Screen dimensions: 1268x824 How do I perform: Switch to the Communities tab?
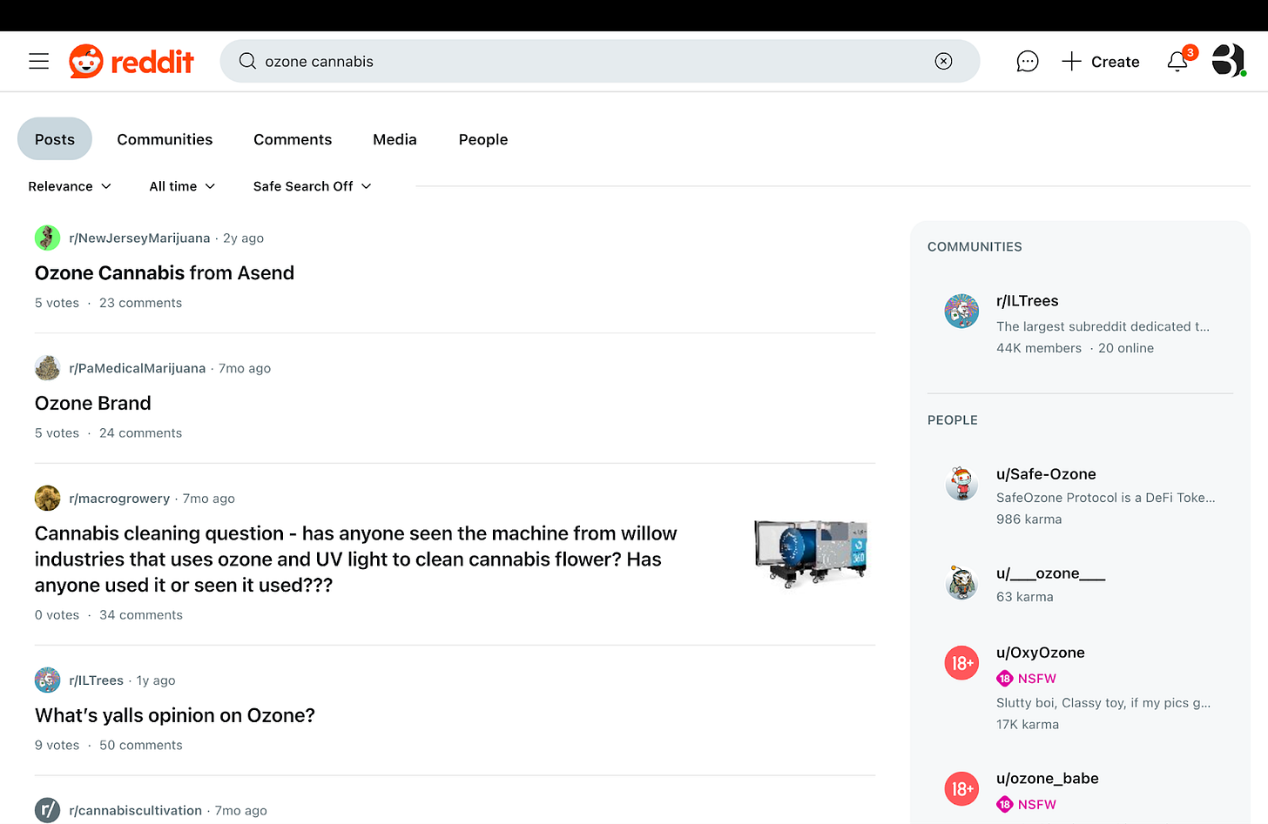pyautogui.click(x=165, y=139)
